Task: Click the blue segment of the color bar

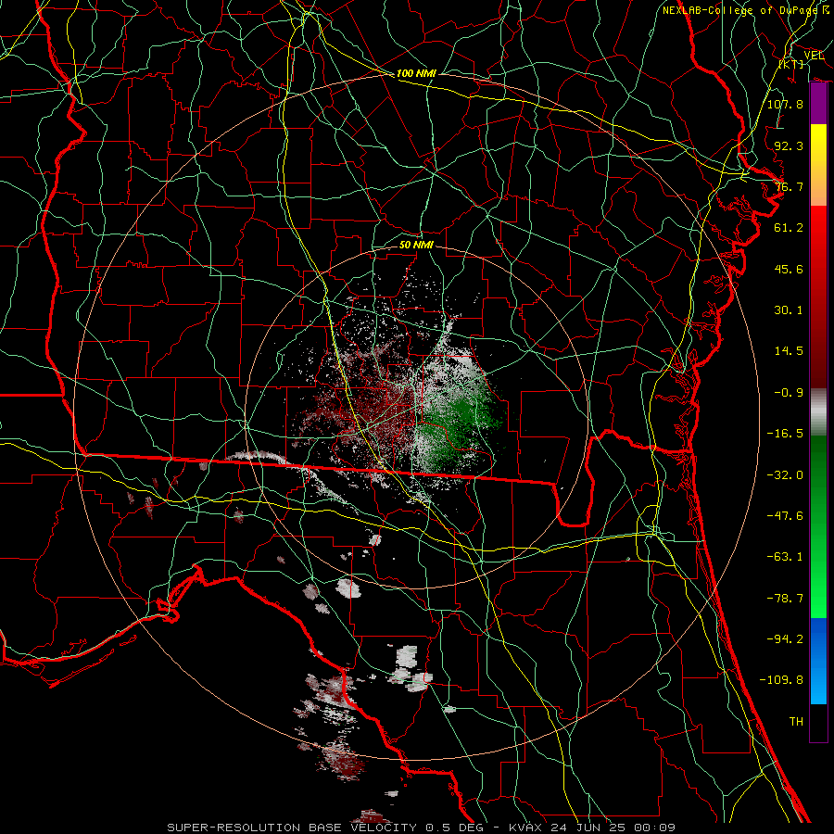Action: (x=818, y=661)
